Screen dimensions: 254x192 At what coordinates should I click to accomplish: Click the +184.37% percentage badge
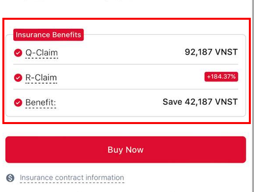pos(221,77)
